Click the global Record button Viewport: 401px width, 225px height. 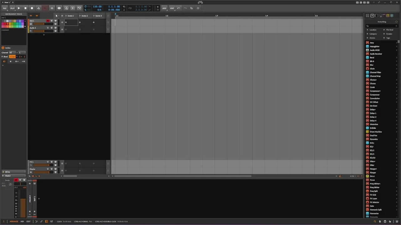32,8
